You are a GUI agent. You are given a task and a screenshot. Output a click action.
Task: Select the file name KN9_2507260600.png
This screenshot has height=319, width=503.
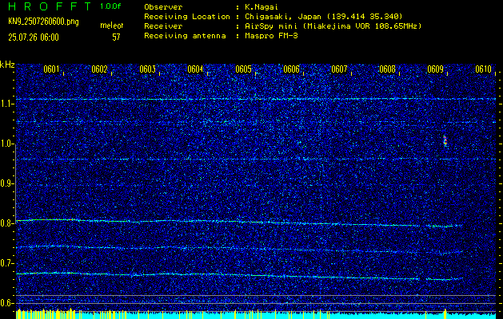[x=43, y=22]
